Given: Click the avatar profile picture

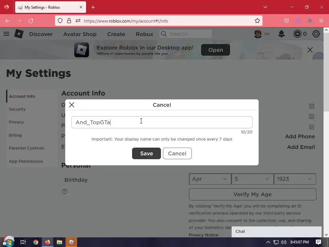Looking at the screenshot, I should tap(258, 33).
